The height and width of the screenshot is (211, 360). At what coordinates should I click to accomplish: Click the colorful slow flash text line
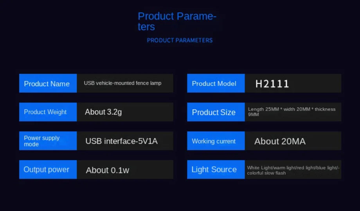266,173
